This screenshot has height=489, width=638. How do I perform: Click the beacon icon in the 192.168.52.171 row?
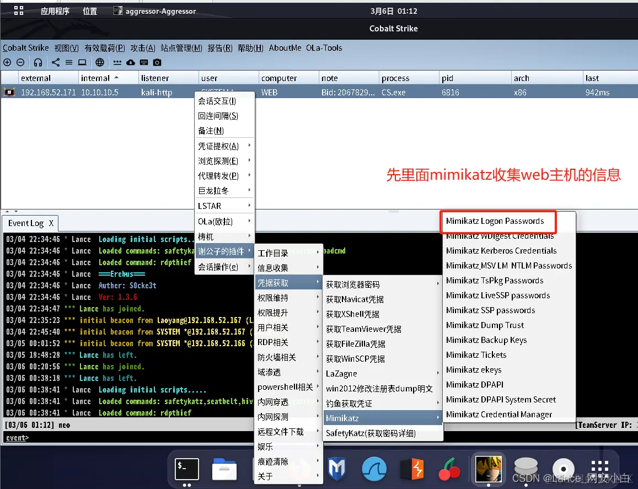click(x=9, y=93)
